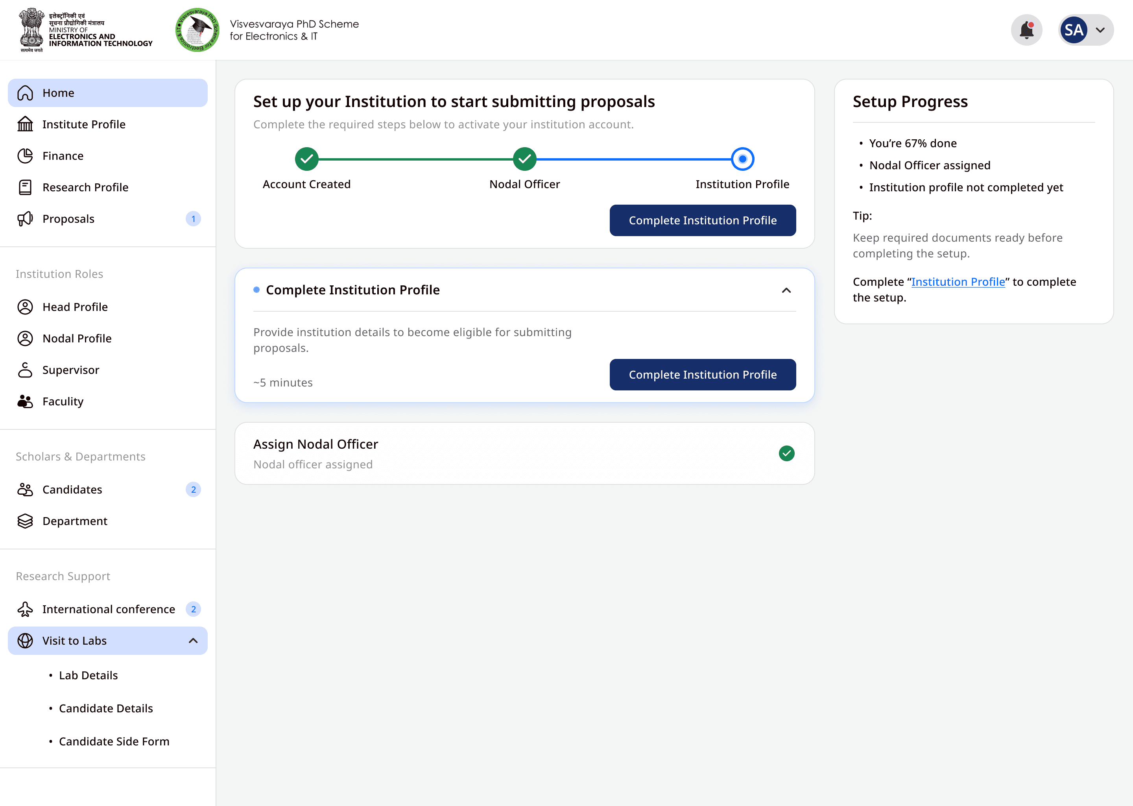Image resolution: width=1133 pixels, height=806 pixels.
Task: Click the Candidates people icon
Action: tap(25, 489)
